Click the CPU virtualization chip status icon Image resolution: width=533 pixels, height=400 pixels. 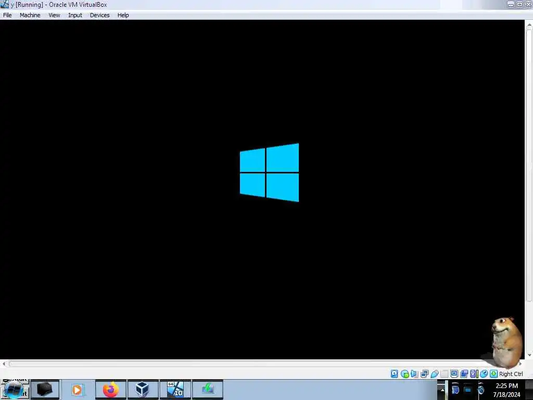[x=474, y=374]
